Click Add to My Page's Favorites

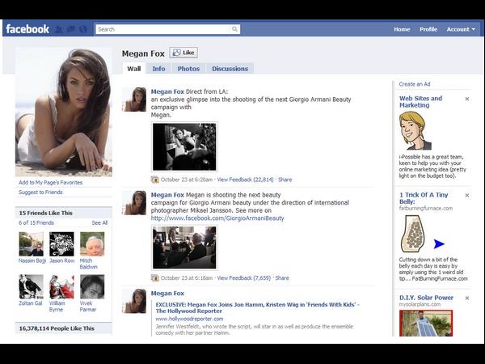pos(50,183)
